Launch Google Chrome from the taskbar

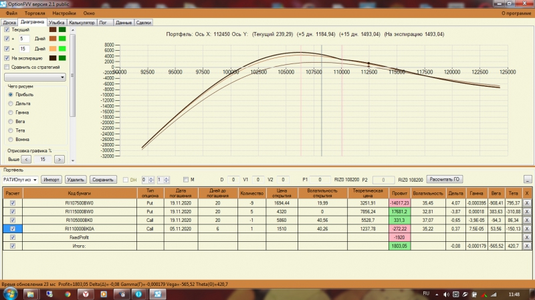coord(68,294)
